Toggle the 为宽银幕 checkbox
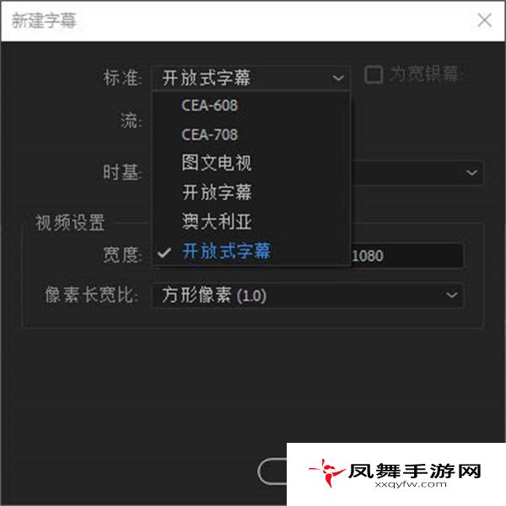506x506 pixels. 374,75
